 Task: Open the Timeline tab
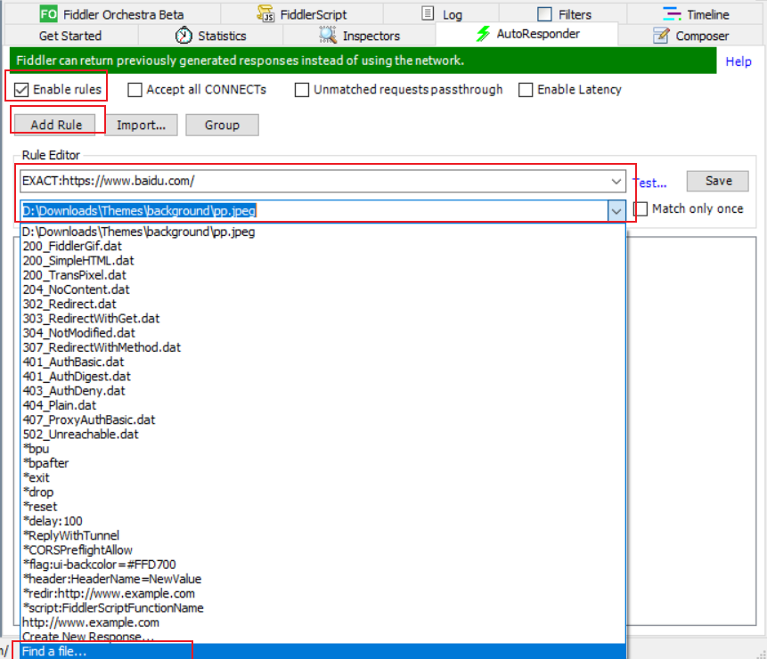[x=696, y=14]
